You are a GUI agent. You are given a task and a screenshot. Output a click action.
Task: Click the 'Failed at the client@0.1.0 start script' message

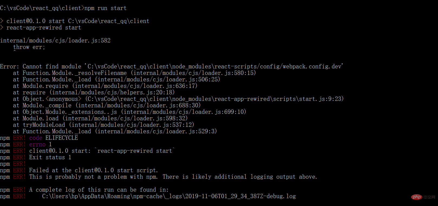93,170
